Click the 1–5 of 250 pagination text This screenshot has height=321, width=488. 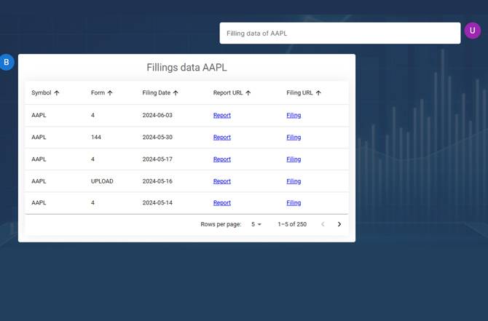[x=292, y=224]
